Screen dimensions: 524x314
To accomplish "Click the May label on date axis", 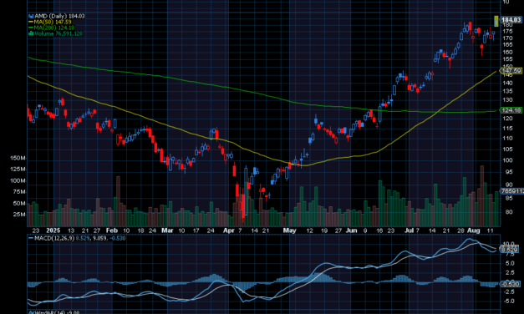I will (289, 230).
